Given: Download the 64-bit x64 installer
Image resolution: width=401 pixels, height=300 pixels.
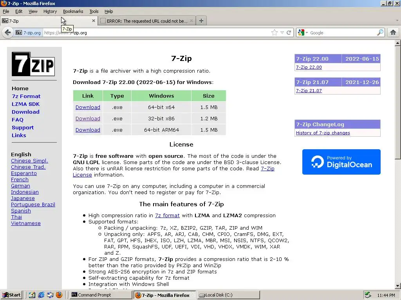Looking at the screenshot, I should (88, 107).
